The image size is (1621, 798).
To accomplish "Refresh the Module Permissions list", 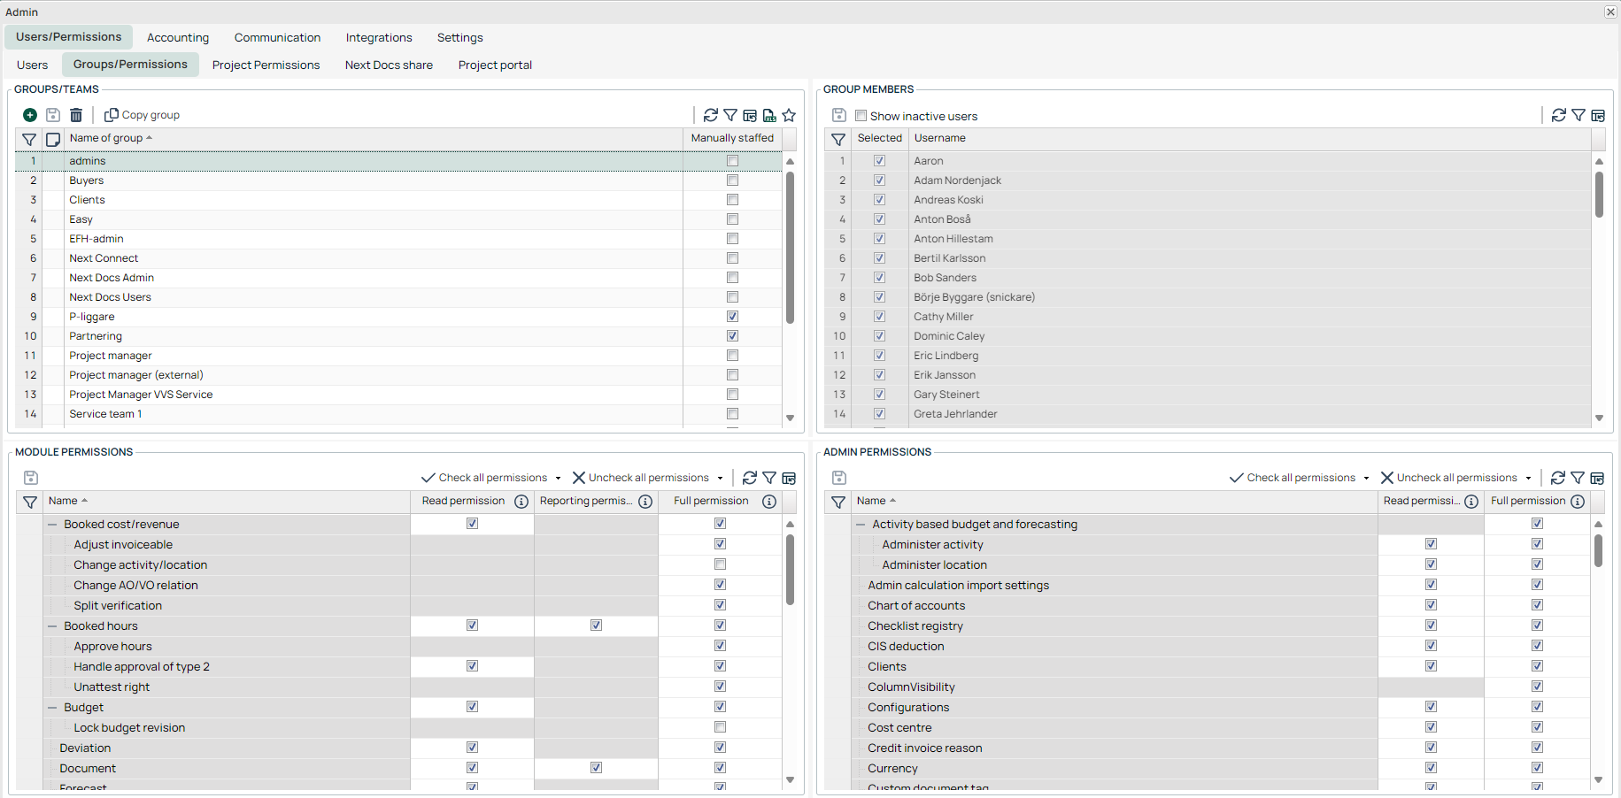I will [750, 478].
